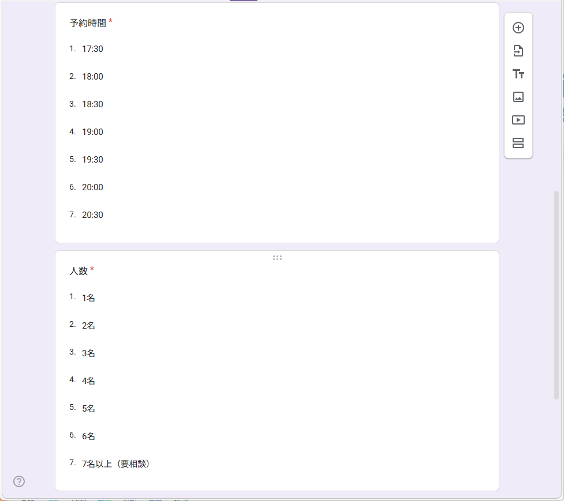Select the 19:00 time option
Image resolution: width=564 pixels, height=501 pixels.
[x=93, y=131]
